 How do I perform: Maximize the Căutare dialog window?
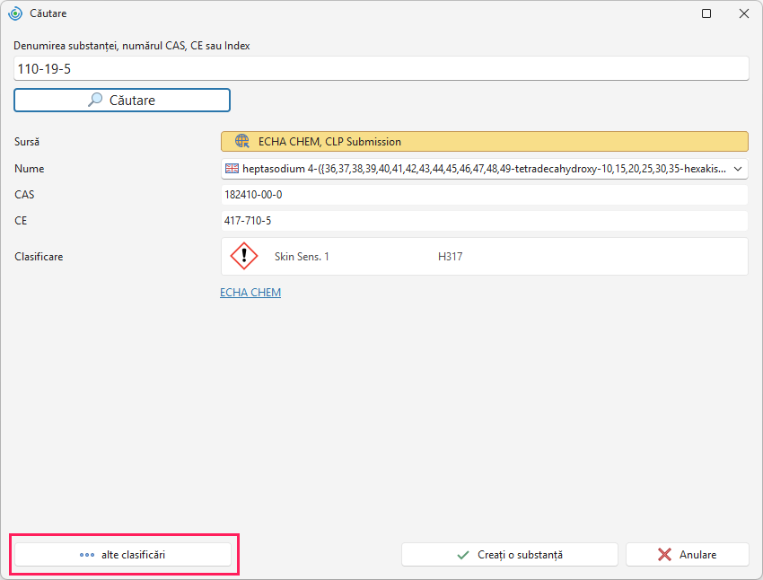[x=706, y=13]
